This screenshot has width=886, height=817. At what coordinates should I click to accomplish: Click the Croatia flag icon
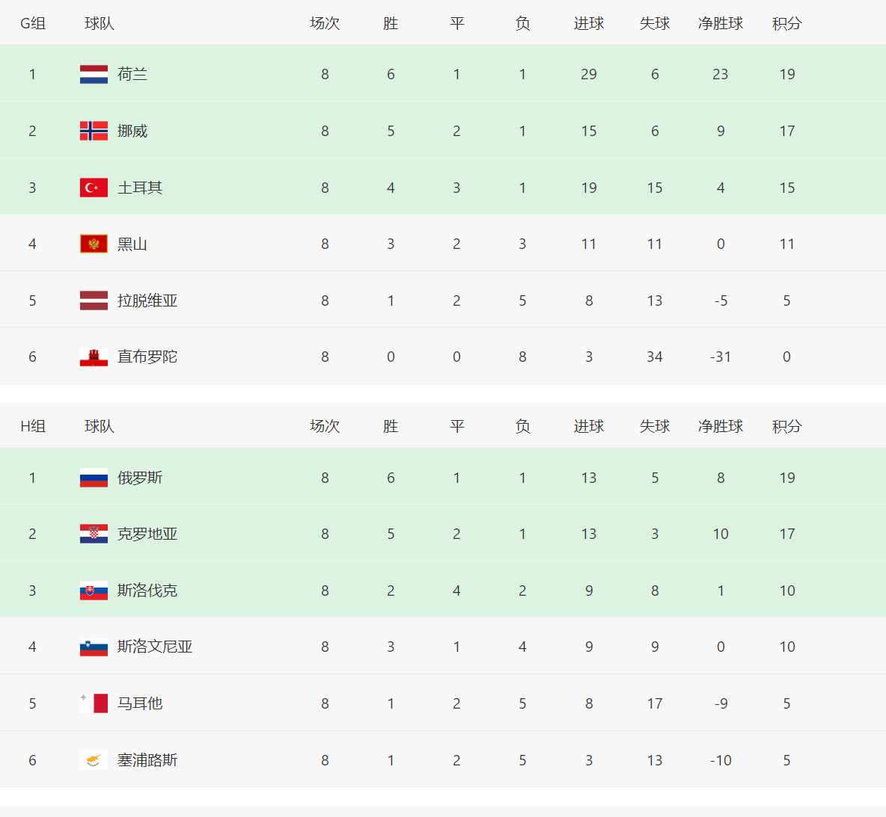coord(94,534)
